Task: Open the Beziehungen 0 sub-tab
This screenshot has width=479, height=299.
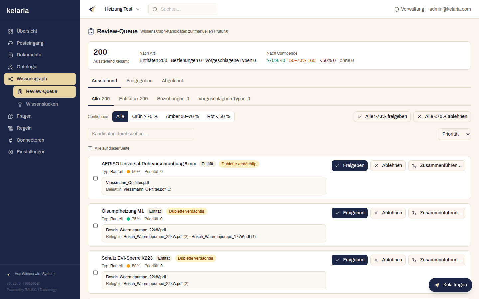Action: (173, 99)
